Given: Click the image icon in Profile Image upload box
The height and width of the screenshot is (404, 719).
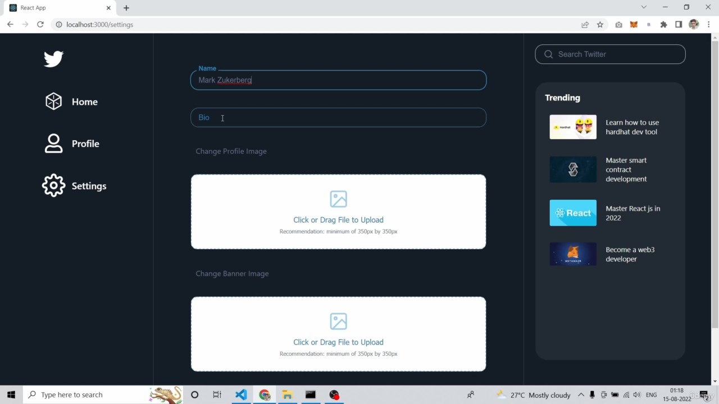Looking at the screenshot, I should tap(338, 199).
